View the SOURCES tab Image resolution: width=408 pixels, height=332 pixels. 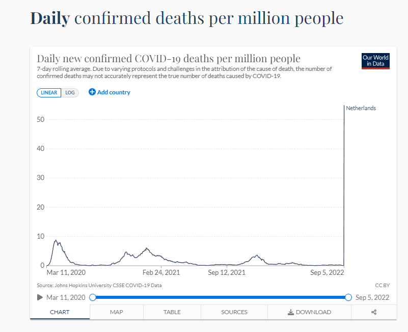click(234, 312)
